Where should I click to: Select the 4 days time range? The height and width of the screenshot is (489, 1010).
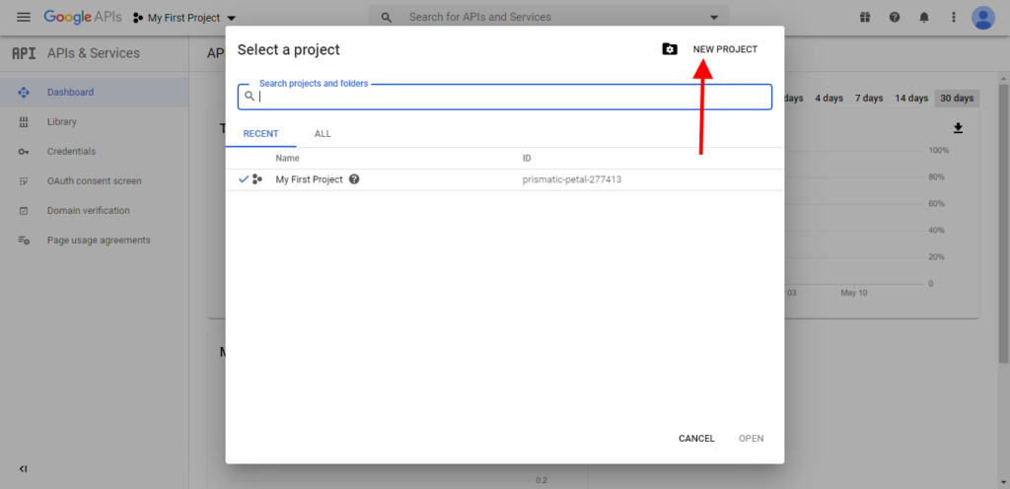point(829,98)
